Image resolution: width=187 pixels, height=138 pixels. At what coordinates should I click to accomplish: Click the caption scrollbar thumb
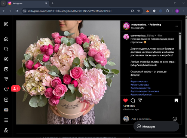[180, 42]
